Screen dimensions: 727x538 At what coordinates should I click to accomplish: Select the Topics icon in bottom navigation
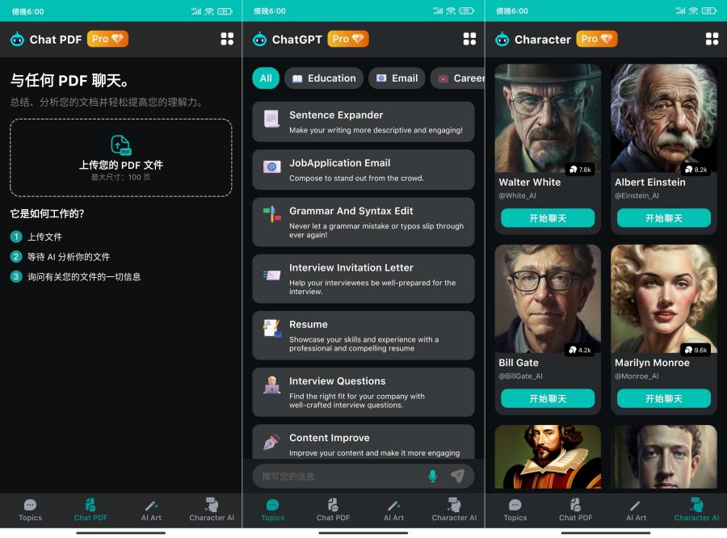point(272,509)
